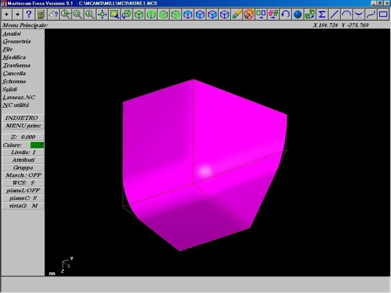The image size is (391, 293).
Task: Select the first green wireframe cube view
Action: pos(139,14)
